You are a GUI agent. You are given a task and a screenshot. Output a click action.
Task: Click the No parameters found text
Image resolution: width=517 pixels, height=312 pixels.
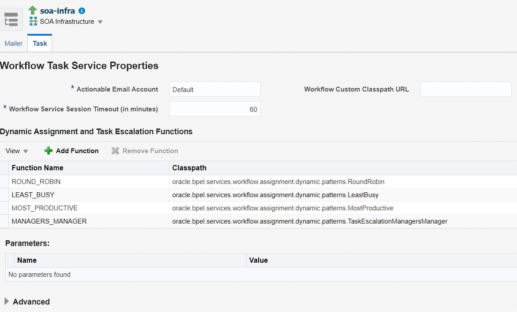40,275
